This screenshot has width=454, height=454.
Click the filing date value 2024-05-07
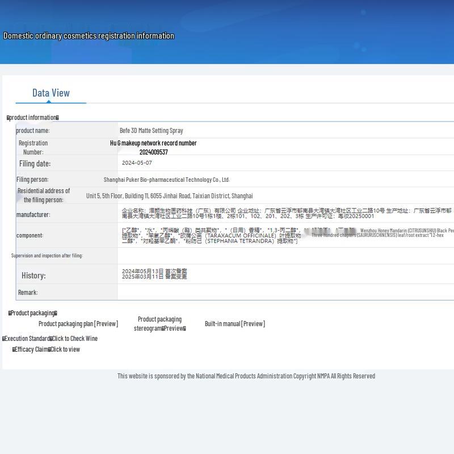[137, 163]
